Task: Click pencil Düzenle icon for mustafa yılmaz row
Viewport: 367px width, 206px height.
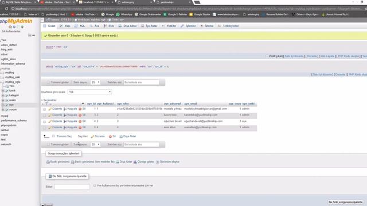Action: pyautogui.click(x=50, y=109)
